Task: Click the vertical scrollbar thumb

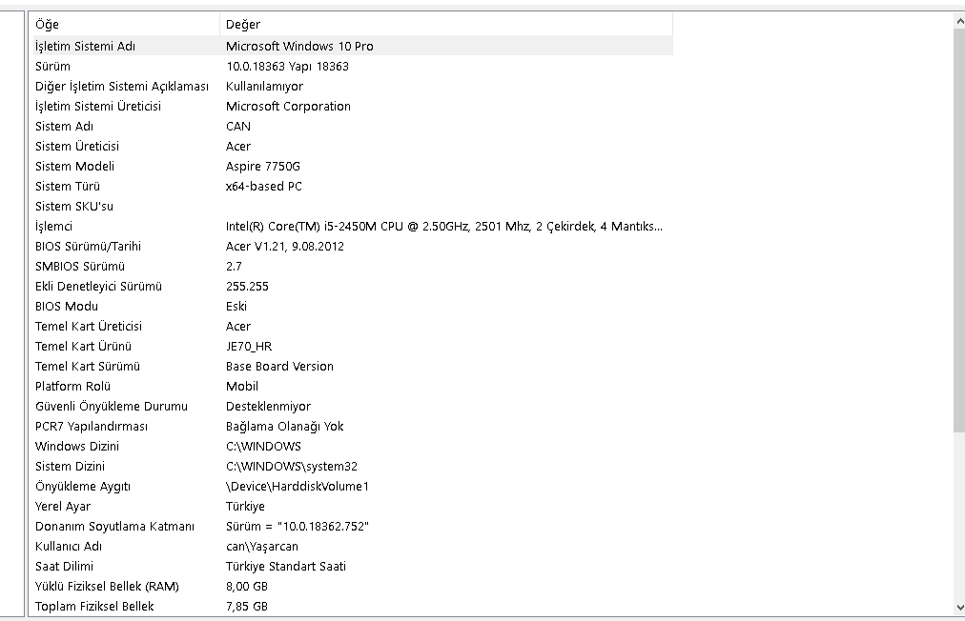Action: coord(958,229)
